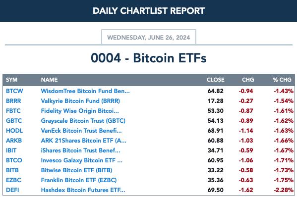
Task: Click the CLOSE column header
Action: point(216,80)
